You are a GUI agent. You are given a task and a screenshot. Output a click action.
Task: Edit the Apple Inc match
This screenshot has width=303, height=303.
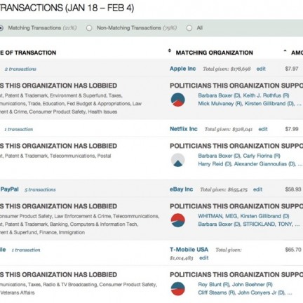261,69
